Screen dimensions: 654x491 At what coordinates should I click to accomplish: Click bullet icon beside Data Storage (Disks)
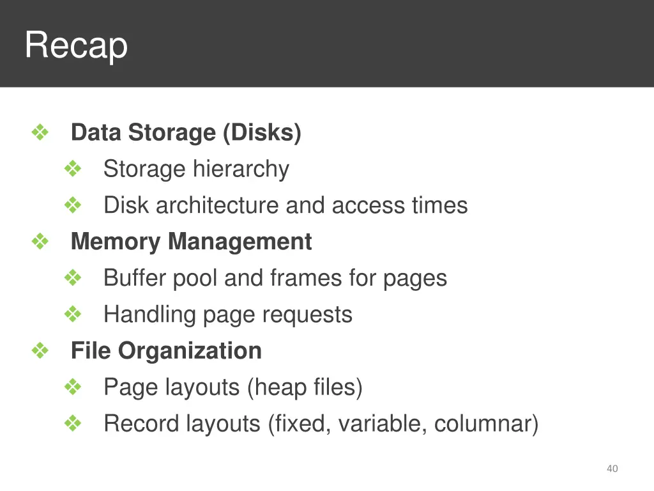40,132
